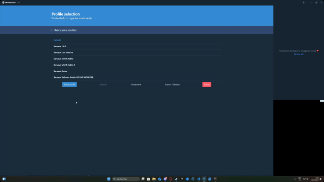Screen dimensions: 324x182
Task: Select the Serveur MMO stable 2 profile
Action: point(137,65)
